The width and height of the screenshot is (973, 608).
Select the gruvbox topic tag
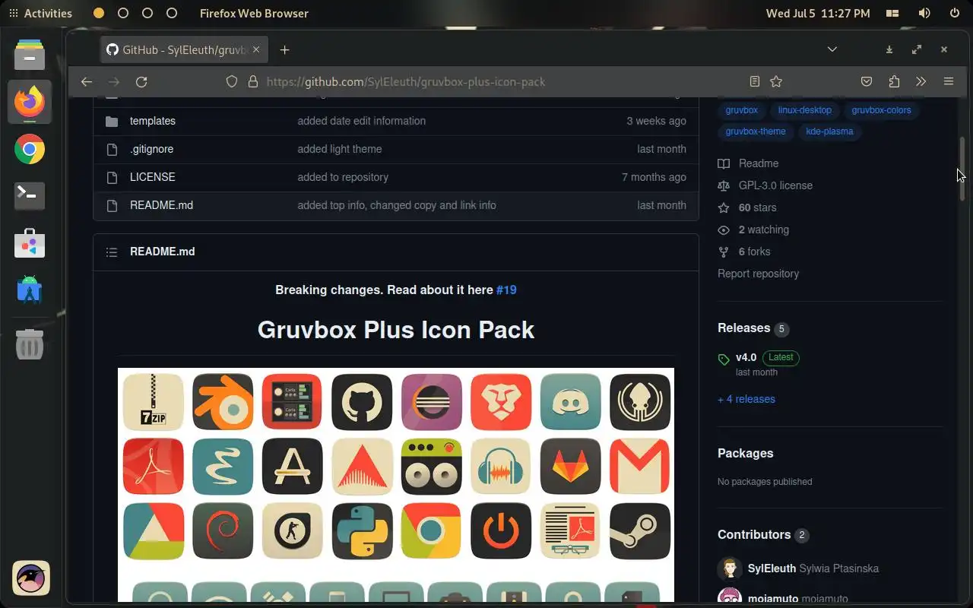point(742,110)
